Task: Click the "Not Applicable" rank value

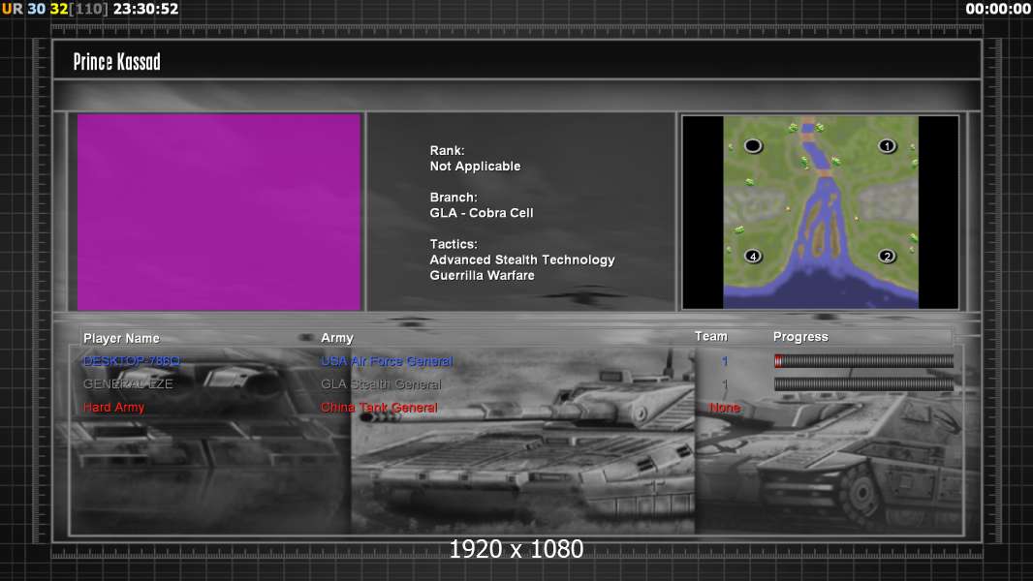Action: pyautogui.click(x=475, y=167)
